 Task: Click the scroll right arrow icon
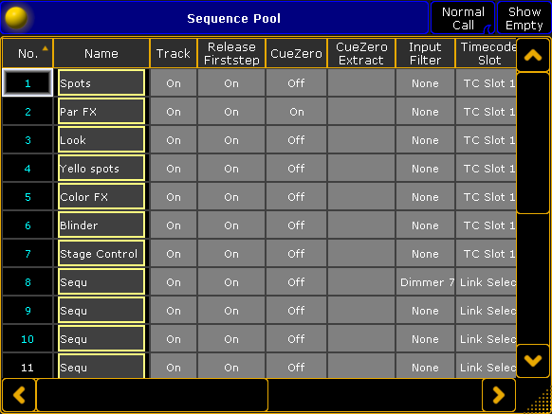pyautogui.click(x=499, y=395)
